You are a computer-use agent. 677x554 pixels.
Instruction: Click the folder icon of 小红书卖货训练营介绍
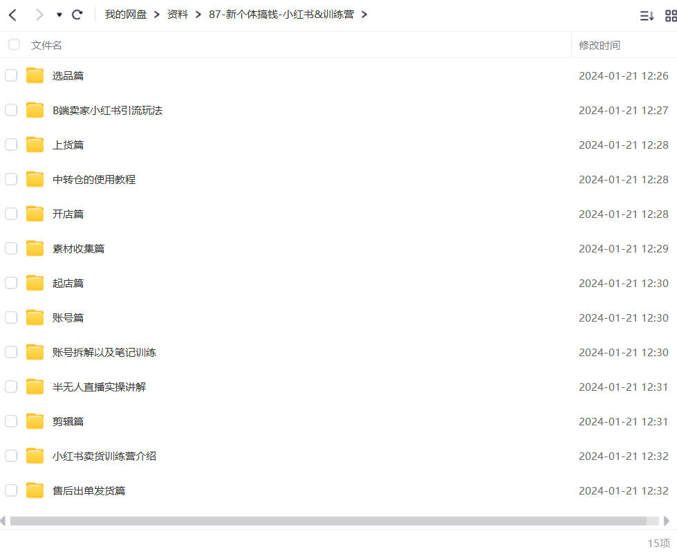35,455
